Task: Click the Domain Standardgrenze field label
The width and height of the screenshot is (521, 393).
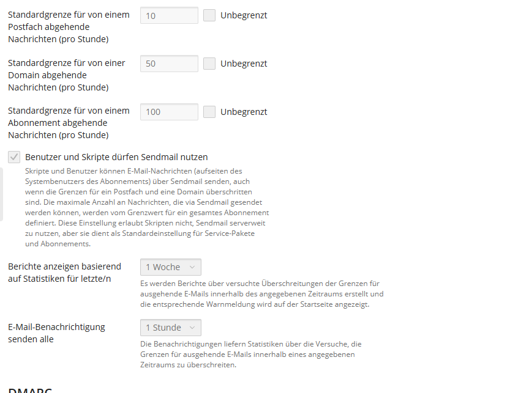Action: click(x=66, y=75)
